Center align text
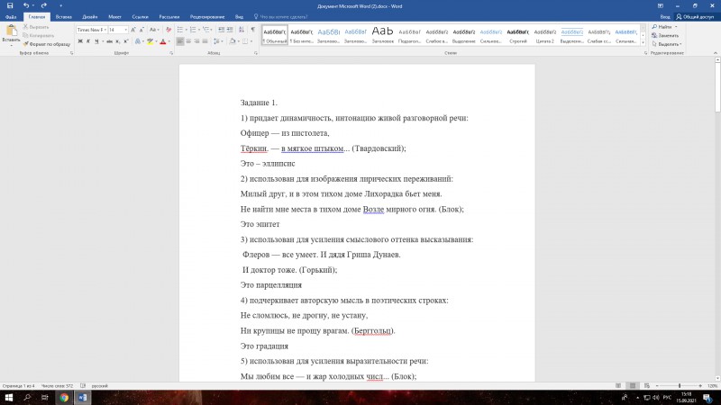721x405 pixels. [x=188, y=41]
